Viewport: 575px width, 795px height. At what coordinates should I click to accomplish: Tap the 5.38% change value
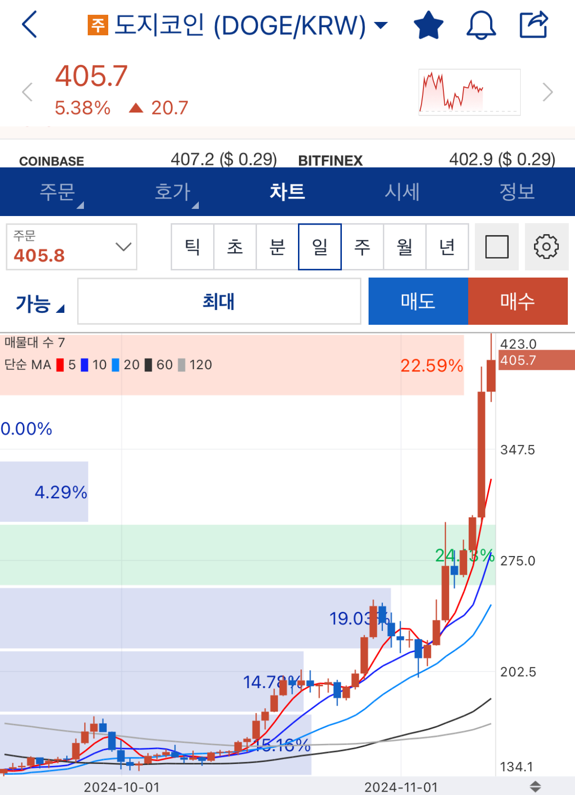(82, 108)
